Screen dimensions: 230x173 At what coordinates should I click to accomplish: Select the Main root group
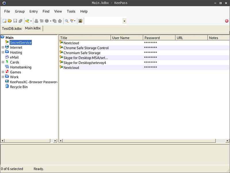[x=9, y=37]
